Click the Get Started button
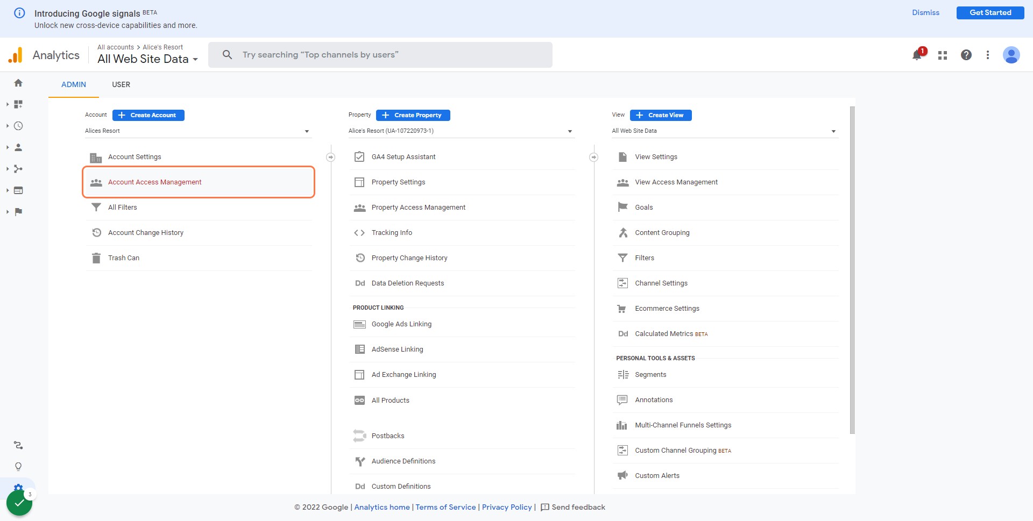Viewport: 1033px width, 521px height. coord(990,13)
